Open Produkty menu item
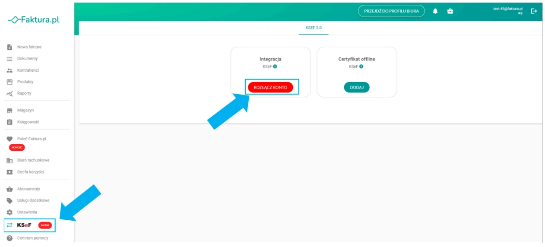 [x=25, y=82]
